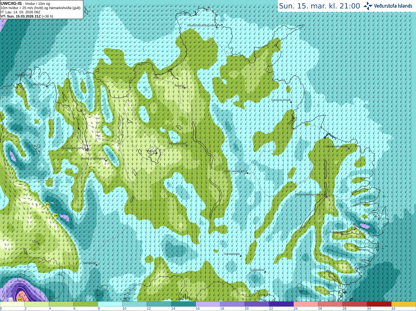Pick the aqua 10–12 m/s legend swatch
Viewport: 416px width, 311px height.
pos(135,304)
